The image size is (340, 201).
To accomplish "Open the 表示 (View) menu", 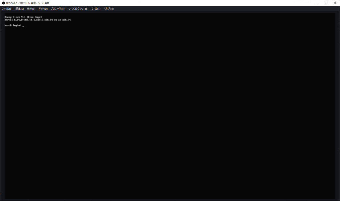I will pyautogui.click(x=31, y=9).
